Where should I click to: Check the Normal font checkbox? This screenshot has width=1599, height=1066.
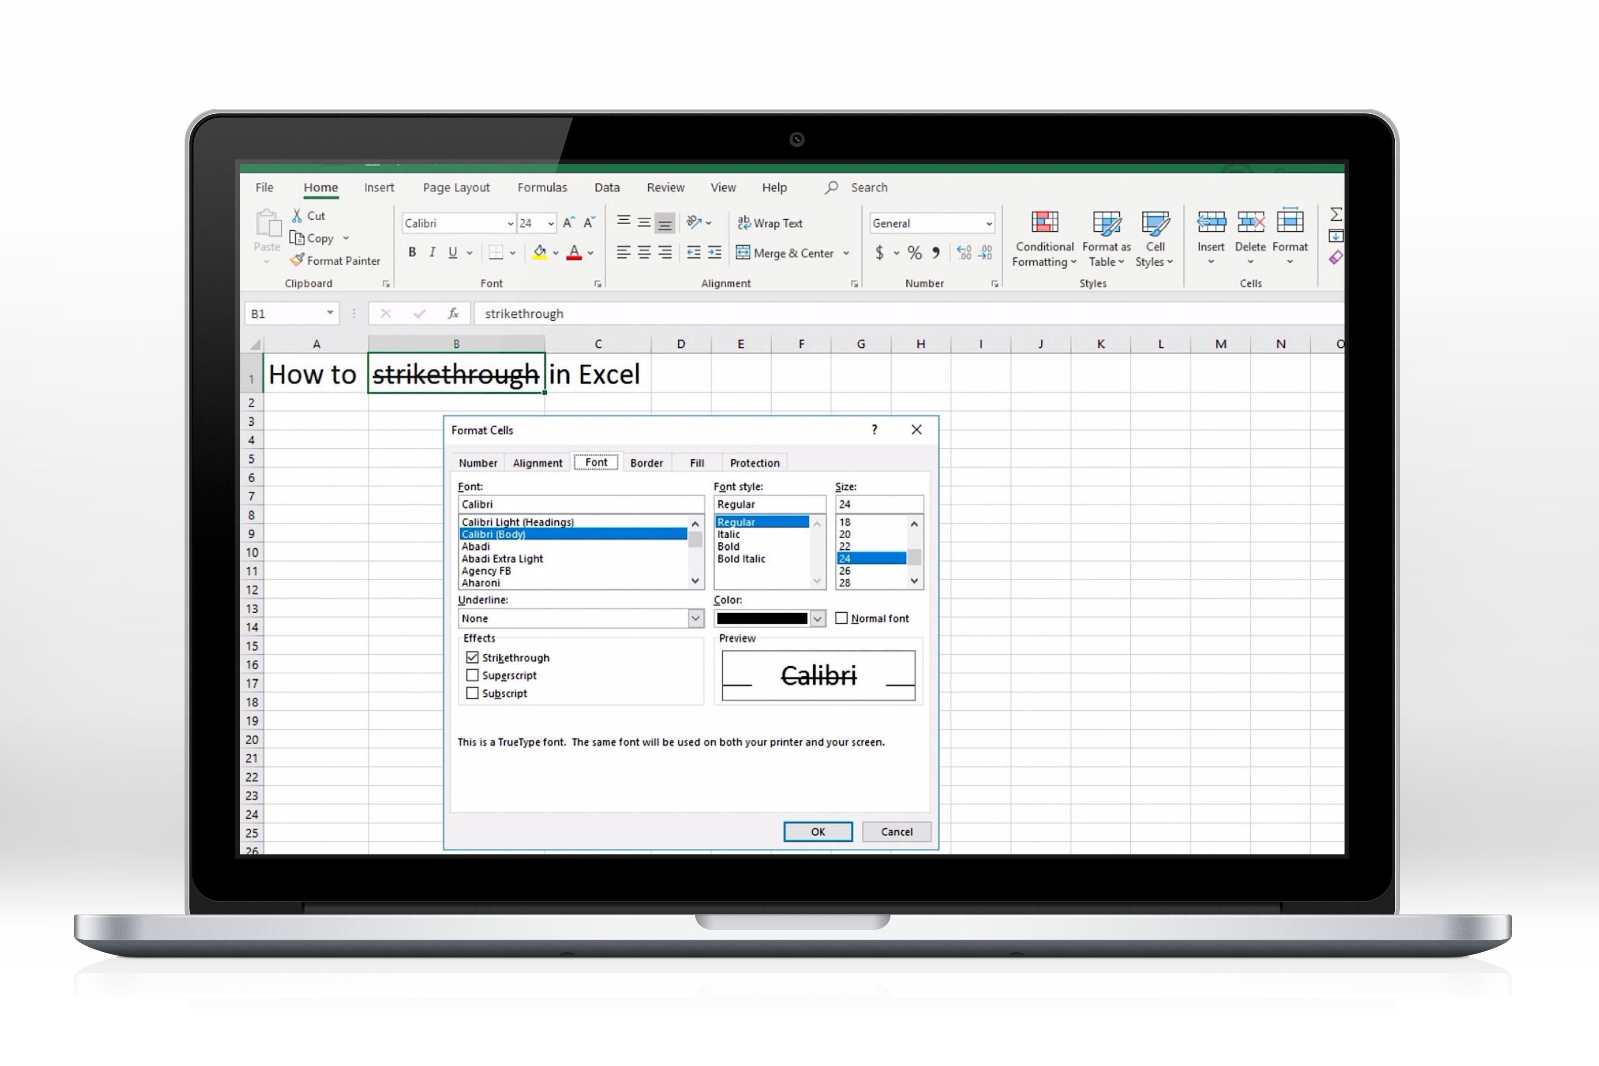pos(841,618)
